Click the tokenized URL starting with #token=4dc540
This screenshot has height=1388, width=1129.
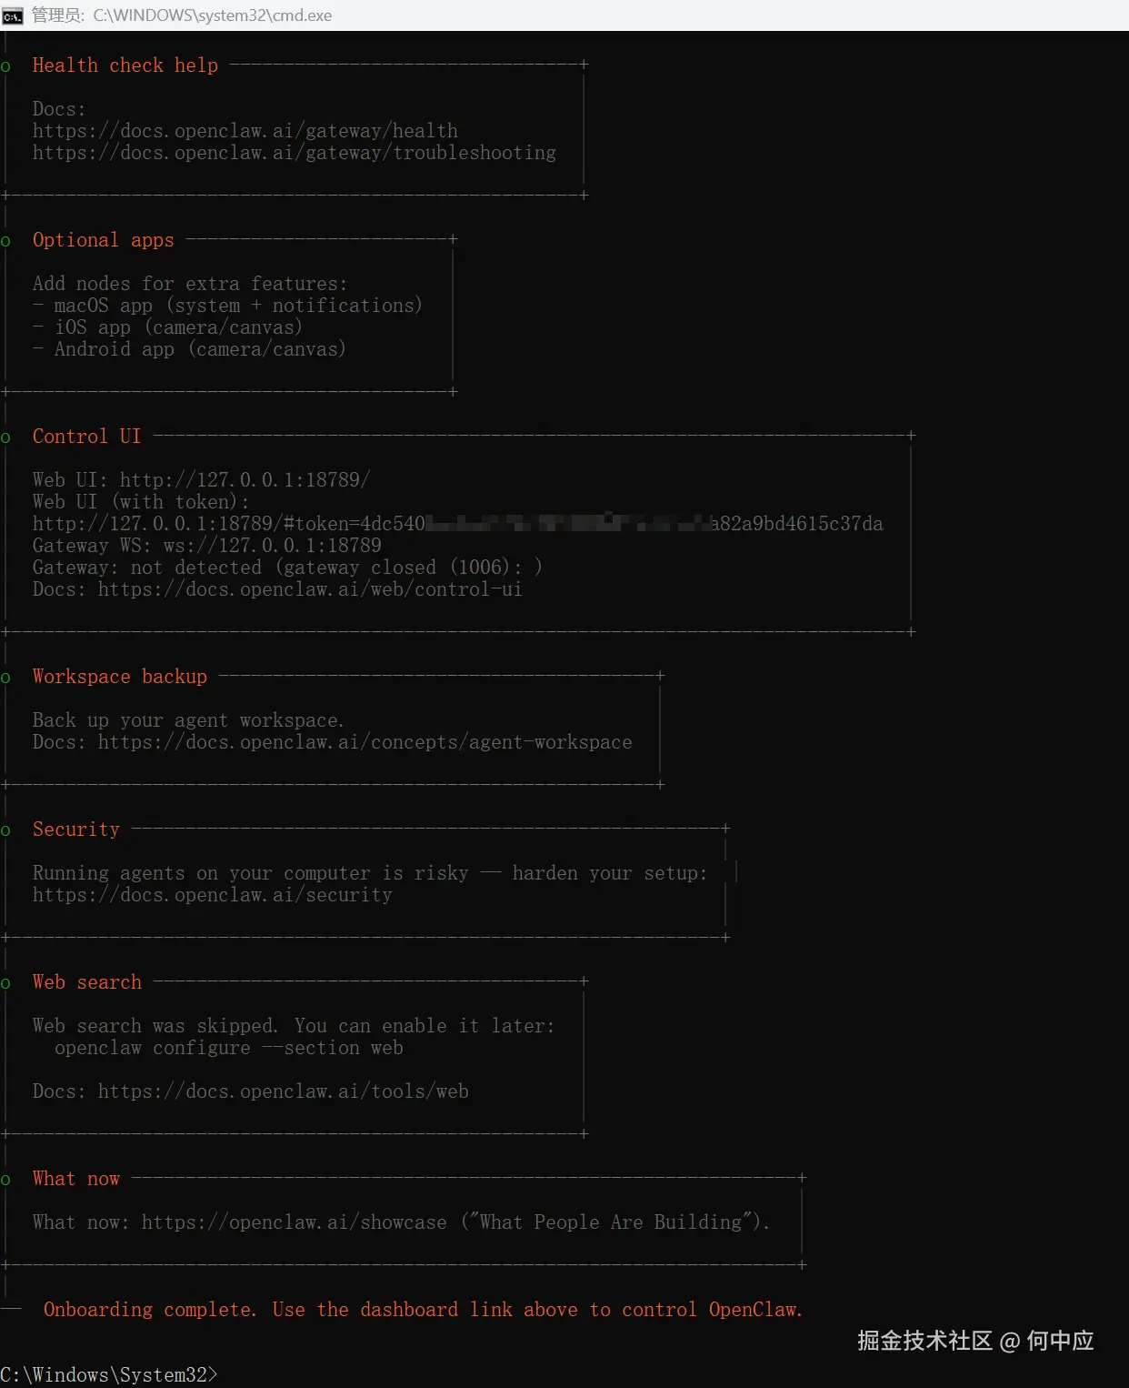458,524
